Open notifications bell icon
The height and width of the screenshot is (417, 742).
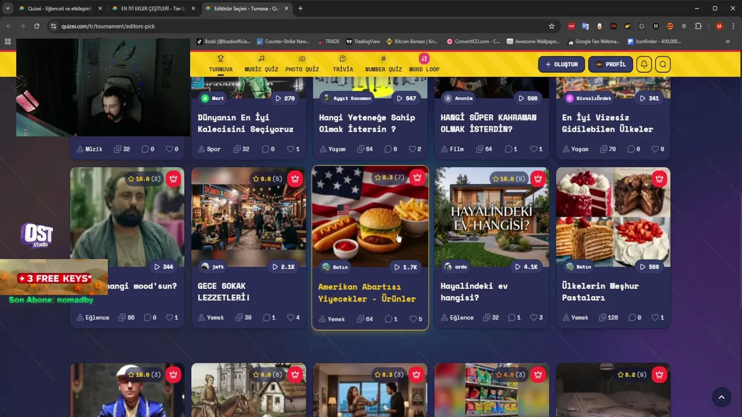[644, 64]
